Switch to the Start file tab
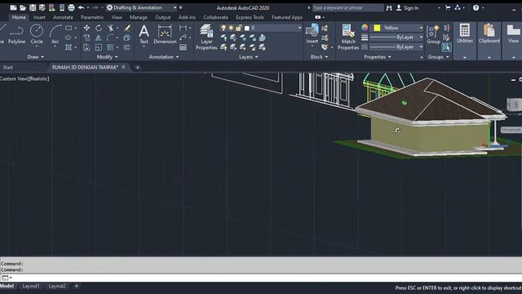 click(x=7, y=67)
